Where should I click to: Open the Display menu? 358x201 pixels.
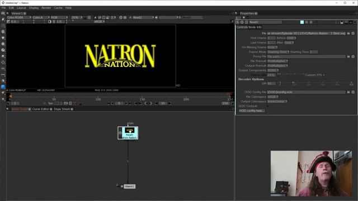pyautogui.click(x=34, y=8)
